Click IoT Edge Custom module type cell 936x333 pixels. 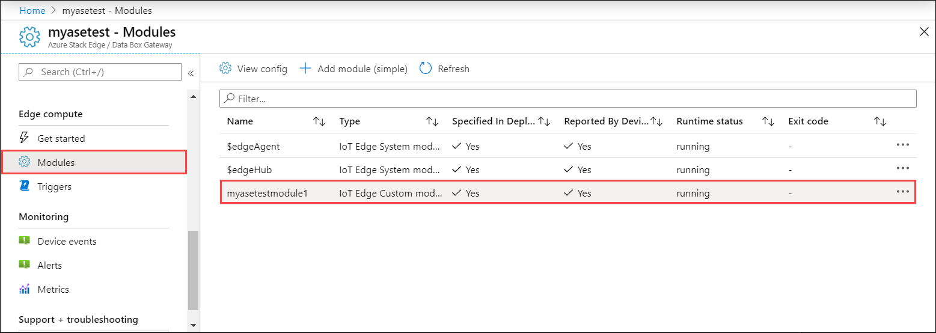coord(391,193)
